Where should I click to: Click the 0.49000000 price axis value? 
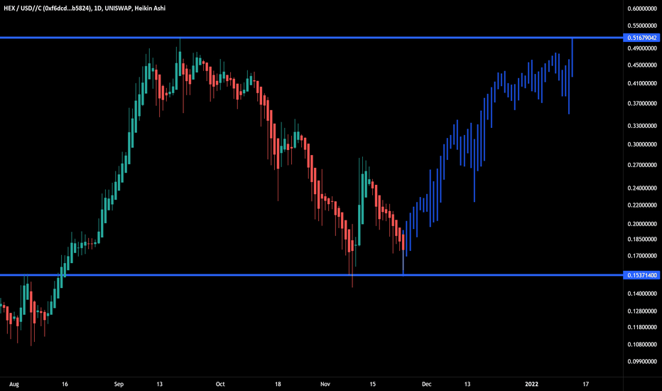(x=642, y=48)
